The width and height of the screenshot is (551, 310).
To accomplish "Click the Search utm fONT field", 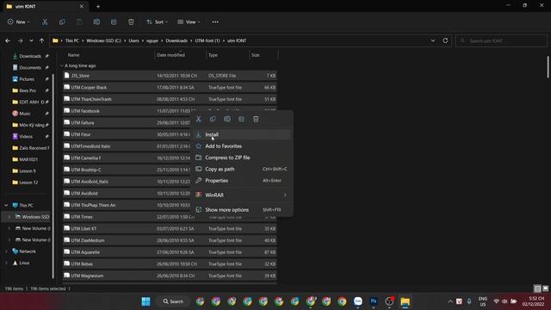I will tap(501, 40).
